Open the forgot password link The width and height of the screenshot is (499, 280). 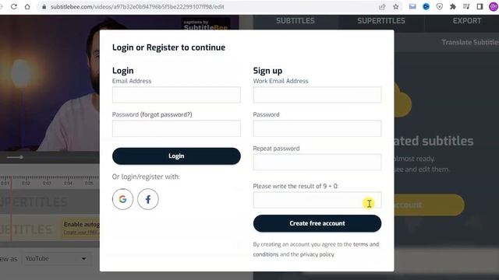coord(166,114)
